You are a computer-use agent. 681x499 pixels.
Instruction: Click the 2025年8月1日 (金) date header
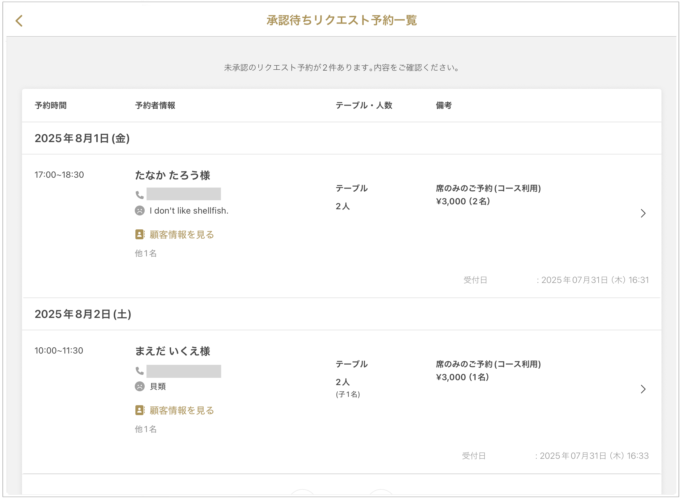pos(82,138)
